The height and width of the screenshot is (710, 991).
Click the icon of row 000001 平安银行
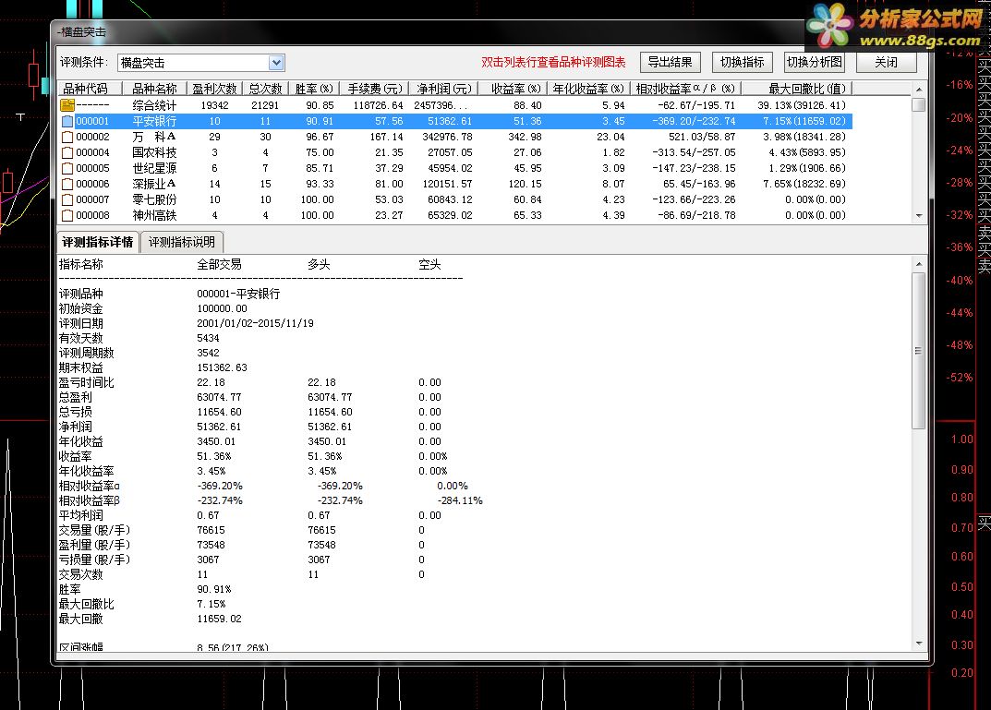pyautogui.click(x=67, y=121)
